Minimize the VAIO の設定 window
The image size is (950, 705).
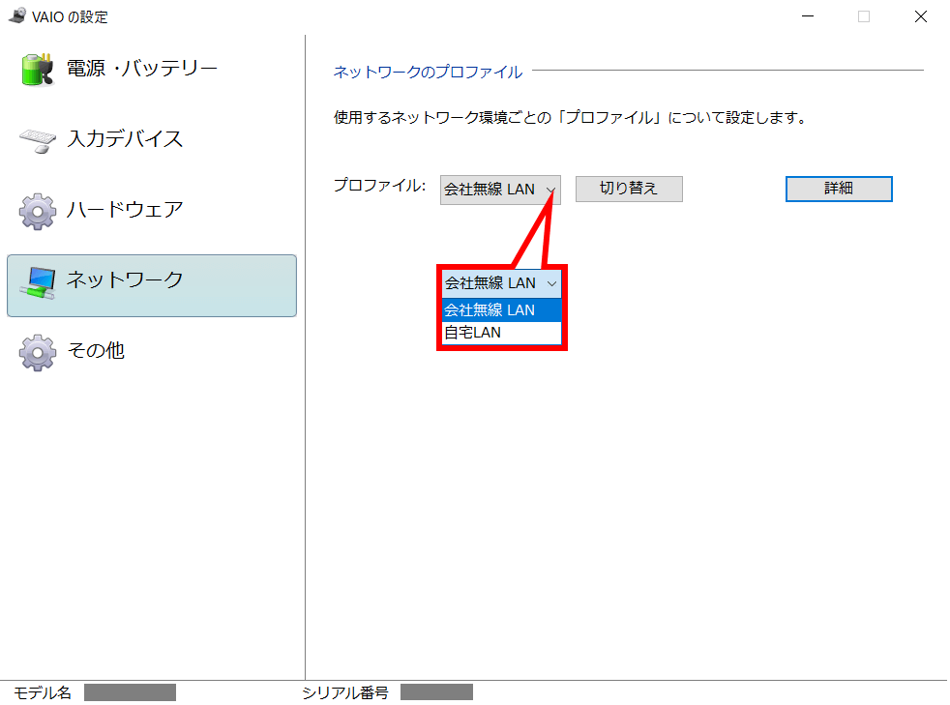coord(808,16)
